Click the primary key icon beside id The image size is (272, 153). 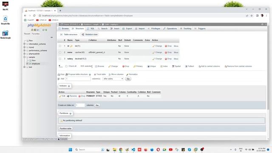pos(71,46)
